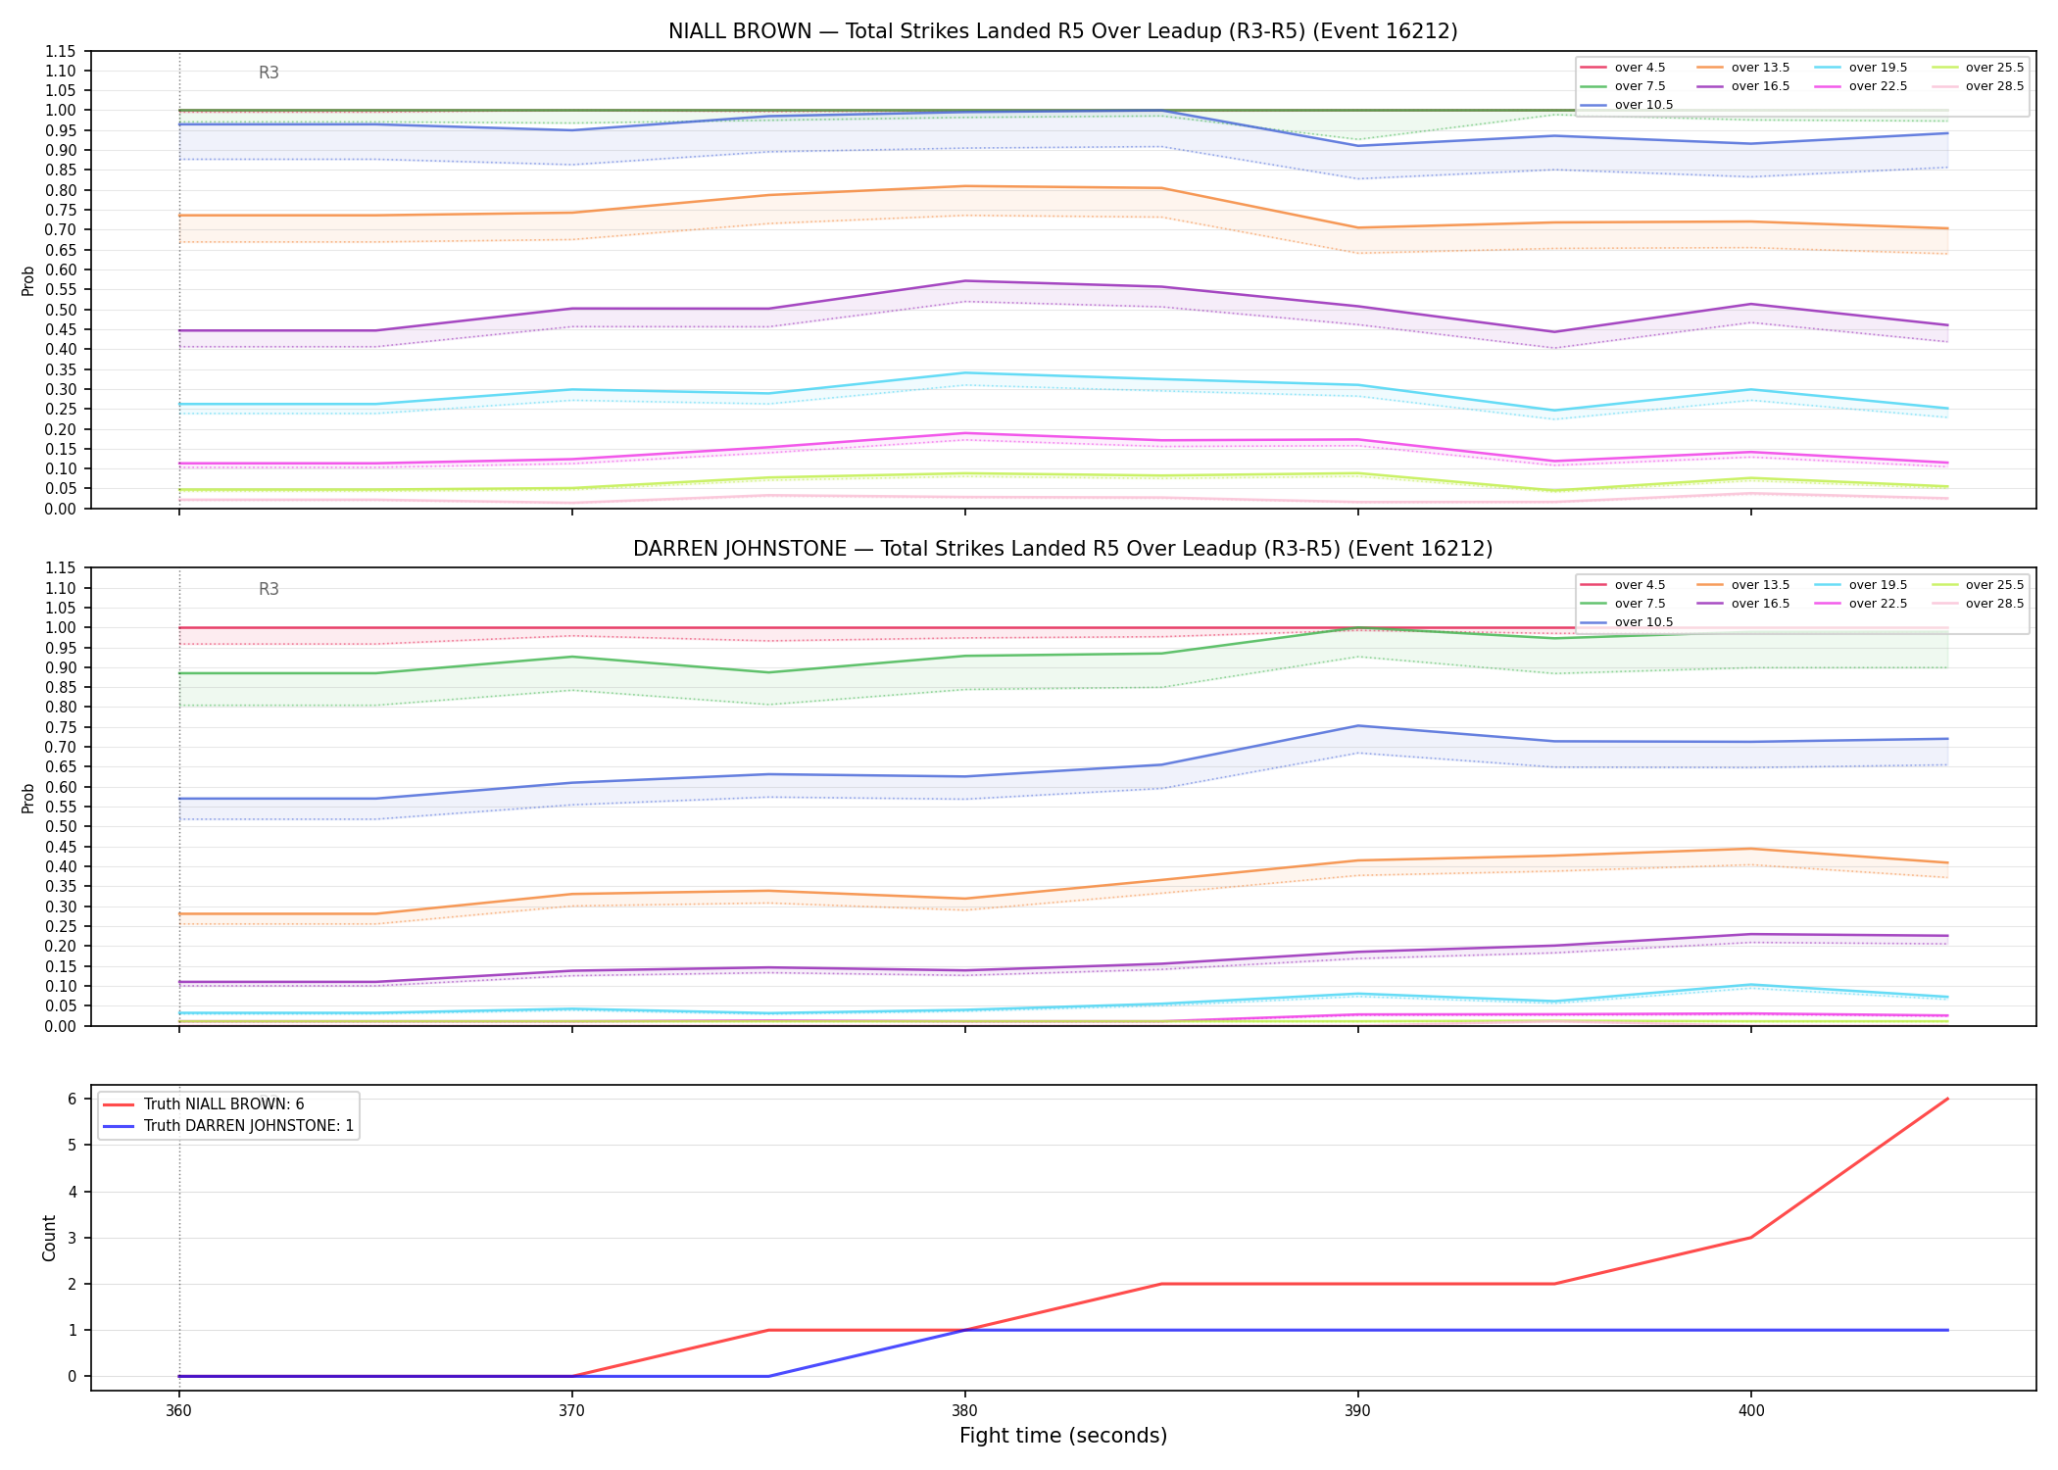Viewport: 2058px width, 1470px height.
Task: Click the R3 marker in Niall Brown chart
Action: pyautogui.click(x=269, y=73)
